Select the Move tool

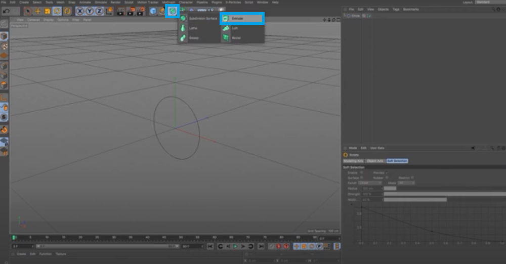coord(37,11)
